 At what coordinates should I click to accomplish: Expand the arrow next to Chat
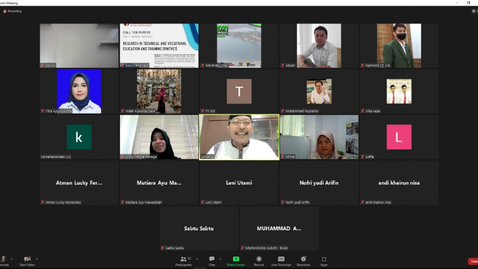click(220, 259)
